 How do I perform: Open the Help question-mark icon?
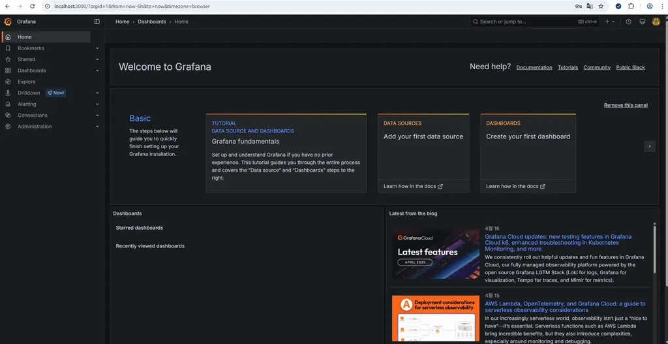628,22
